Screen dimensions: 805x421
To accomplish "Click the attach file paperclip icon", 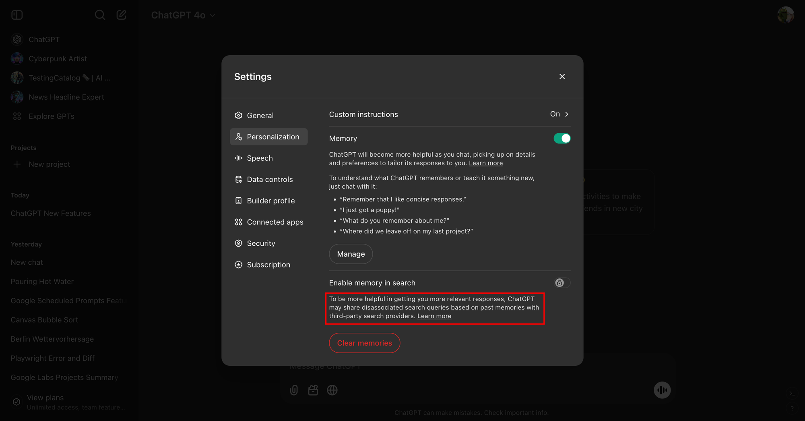I will click(294, 390).
